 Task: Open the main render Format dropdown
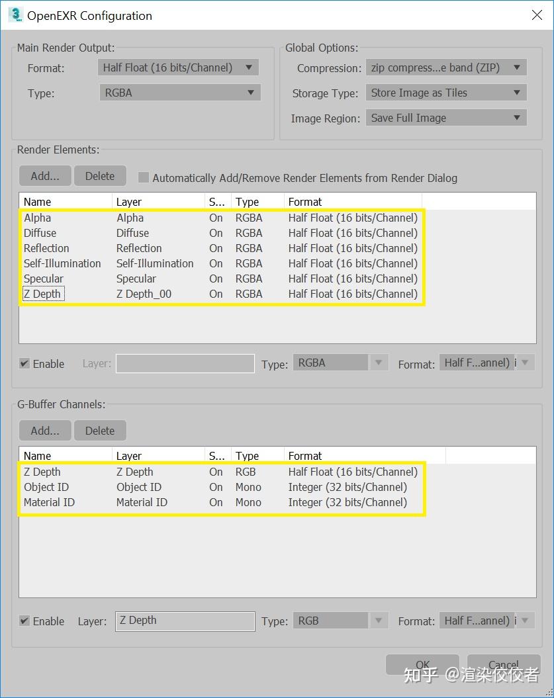click(178, 67)
